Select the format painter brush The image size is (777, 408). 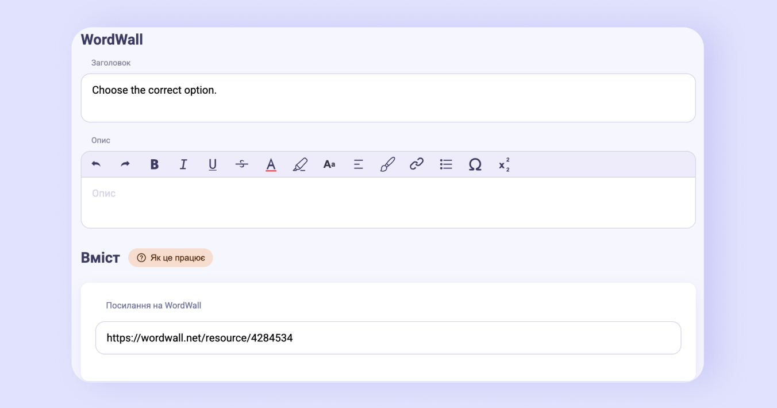[x=387, y=164]
